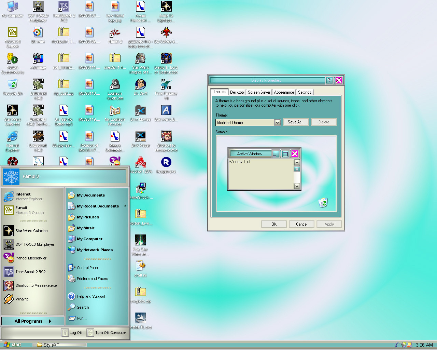
Task: Click StyleXP taskbar button
Action: point(60,345)
